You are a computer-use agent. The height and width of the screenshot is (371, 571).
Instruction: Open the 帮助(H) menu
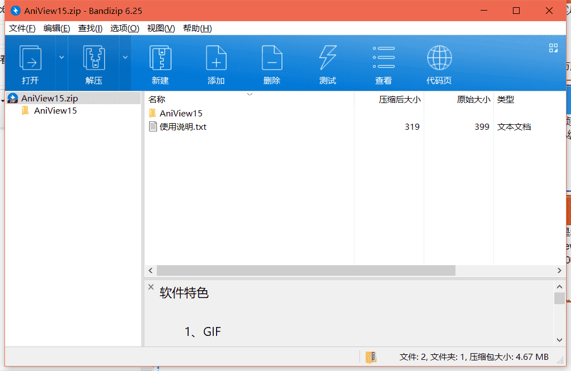pyautogui.click(x=198, y=28)
